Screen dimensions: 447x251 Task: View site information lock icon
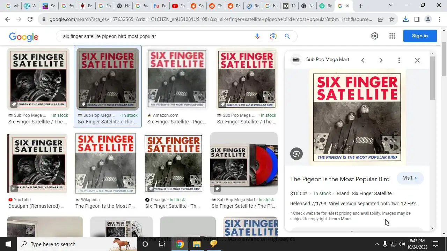[x=44, y=20]
